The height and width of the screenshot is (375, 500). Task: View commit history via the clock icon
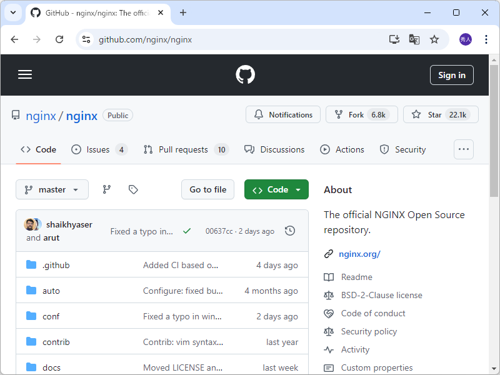coord(289,231)
